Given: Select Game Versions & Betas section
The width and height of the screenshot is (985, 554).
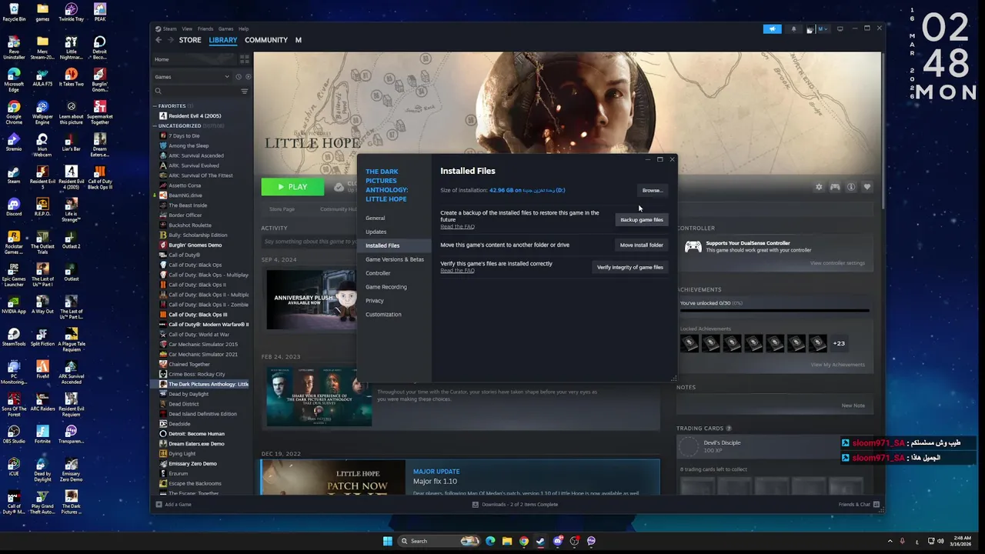Looking at the screenshot, I should coord(394,259).
